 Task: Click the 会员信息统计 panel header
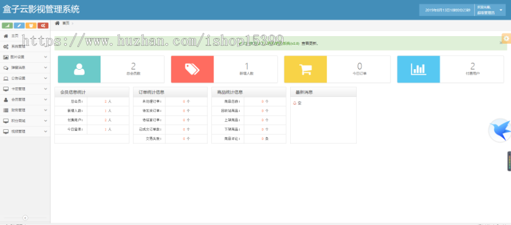[x=92, y=92]
